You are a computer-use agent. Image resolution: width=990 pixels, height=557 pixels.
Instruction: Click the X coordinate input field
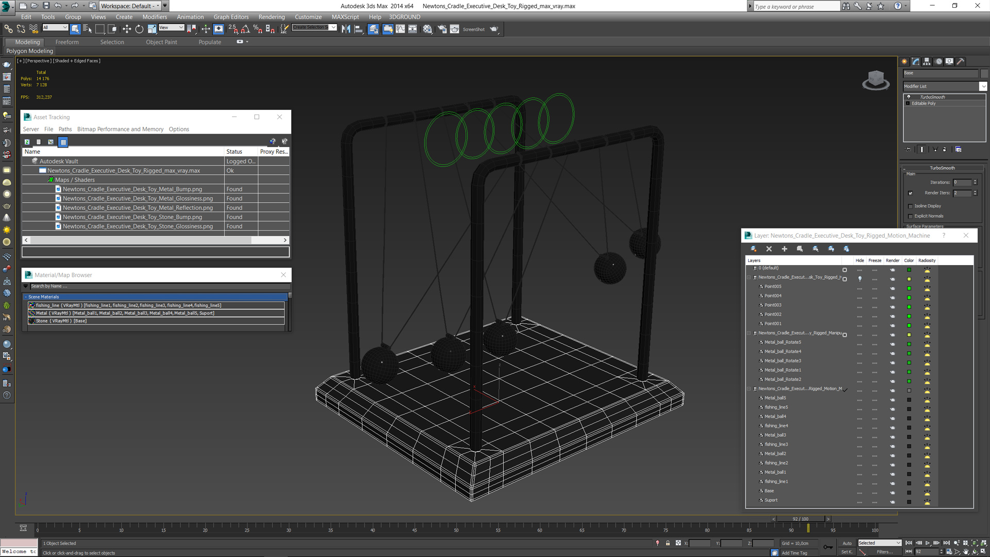click(700, 543)
